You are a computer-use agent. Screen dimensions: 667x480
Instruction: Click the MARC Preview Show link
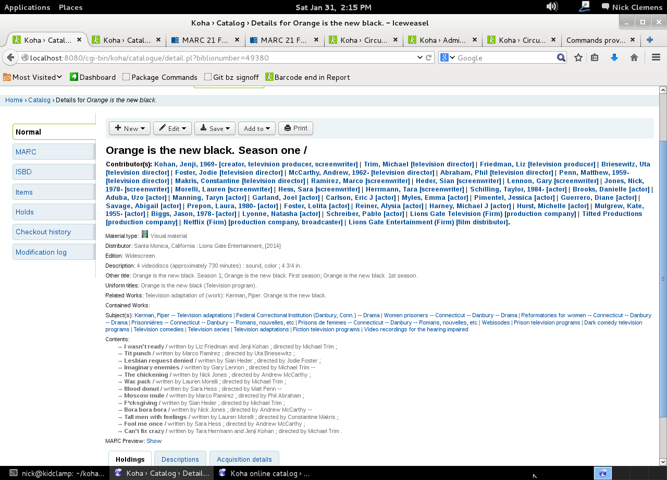pos(154,441)
